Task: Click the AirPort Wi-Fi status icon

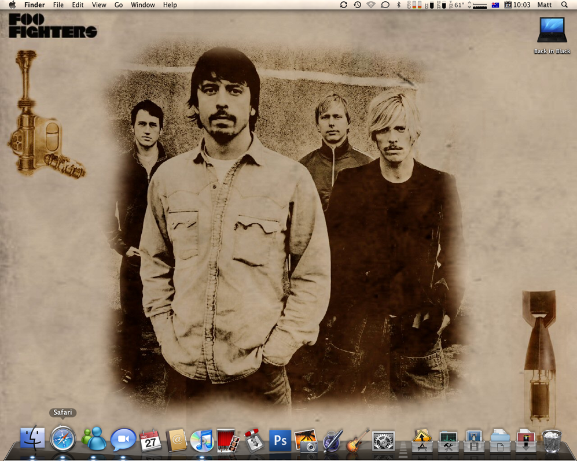Action: (371, 5)
